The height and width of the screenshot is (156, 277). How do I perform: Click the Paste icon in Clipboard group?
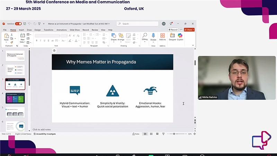(x=6, y=36)
